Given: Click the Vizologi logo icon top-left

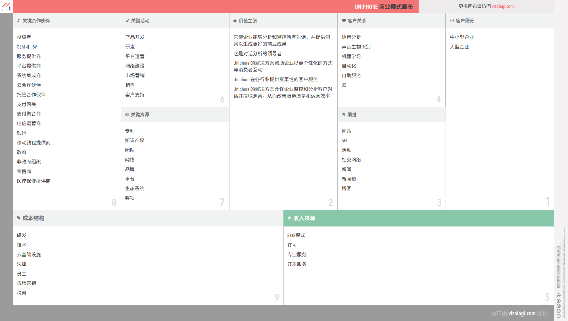Looking at the screenshot, I should [6, 6].
